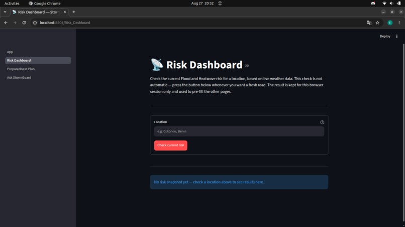
Task: Click the Deploy button
Action: (385, 37)
